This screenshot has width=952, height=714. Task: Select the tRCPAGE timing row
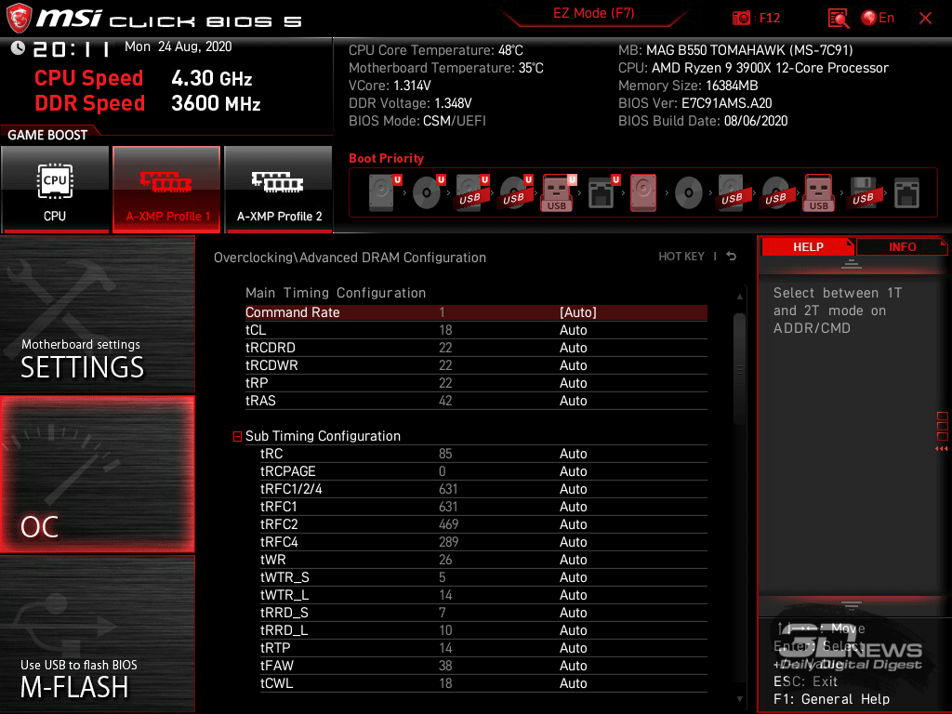[483, 471]
